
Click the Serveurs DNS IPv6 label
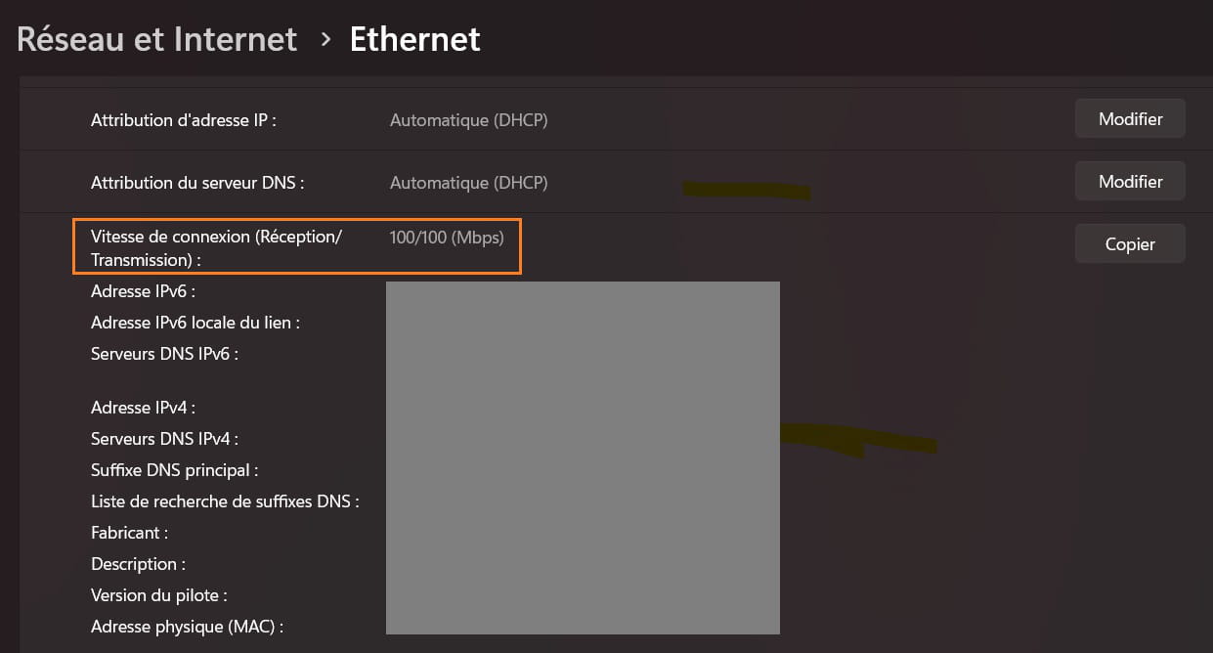click(x=165, y=354)
